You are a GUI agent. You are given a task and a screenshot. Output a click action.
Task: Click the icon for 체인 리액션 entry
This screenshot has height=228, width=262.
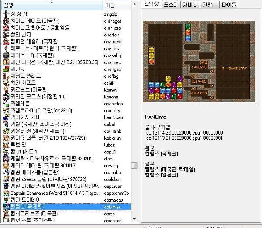tap(6, 62)
